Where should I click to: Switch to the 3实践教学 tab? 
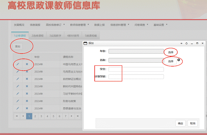(55, 36)
